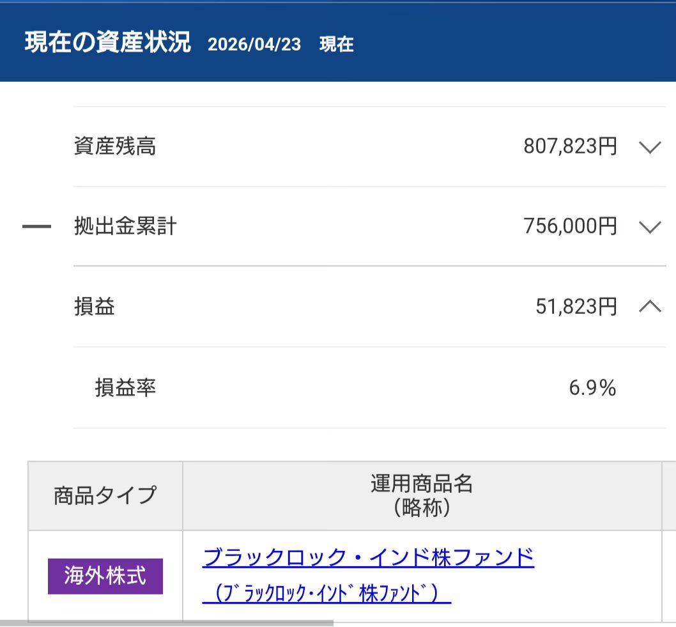
Task: Click the minus icon beside 拠出金累計
Action: click(36, 227)
